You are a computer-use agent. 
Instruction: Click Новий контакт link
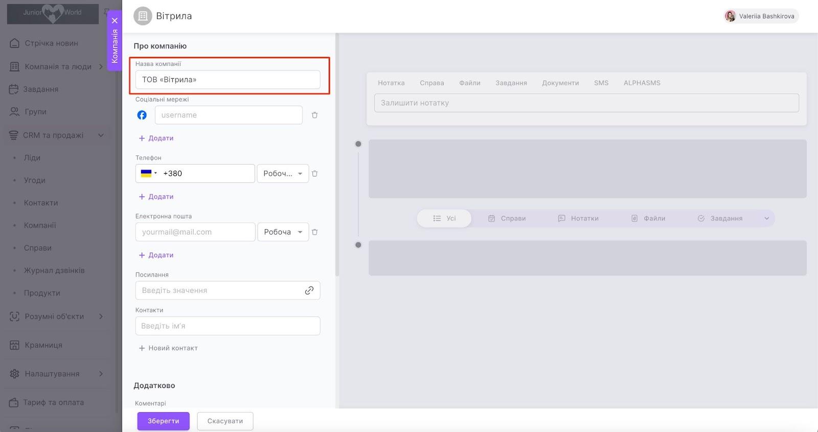click(168, 348)
